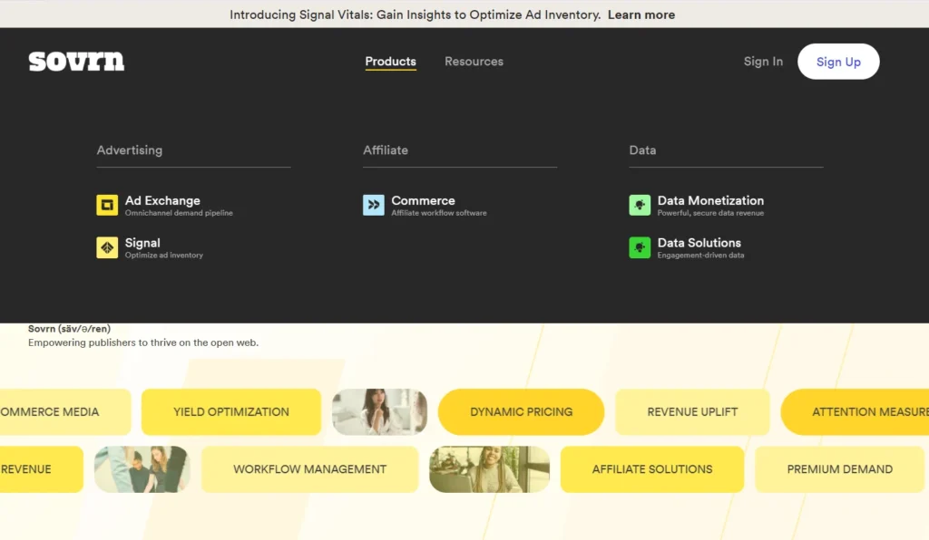929x540 pixels.
Task: Click the 'Sovrn (säv/ə/ren)' pronunciation text
Action: click(69, 329)
